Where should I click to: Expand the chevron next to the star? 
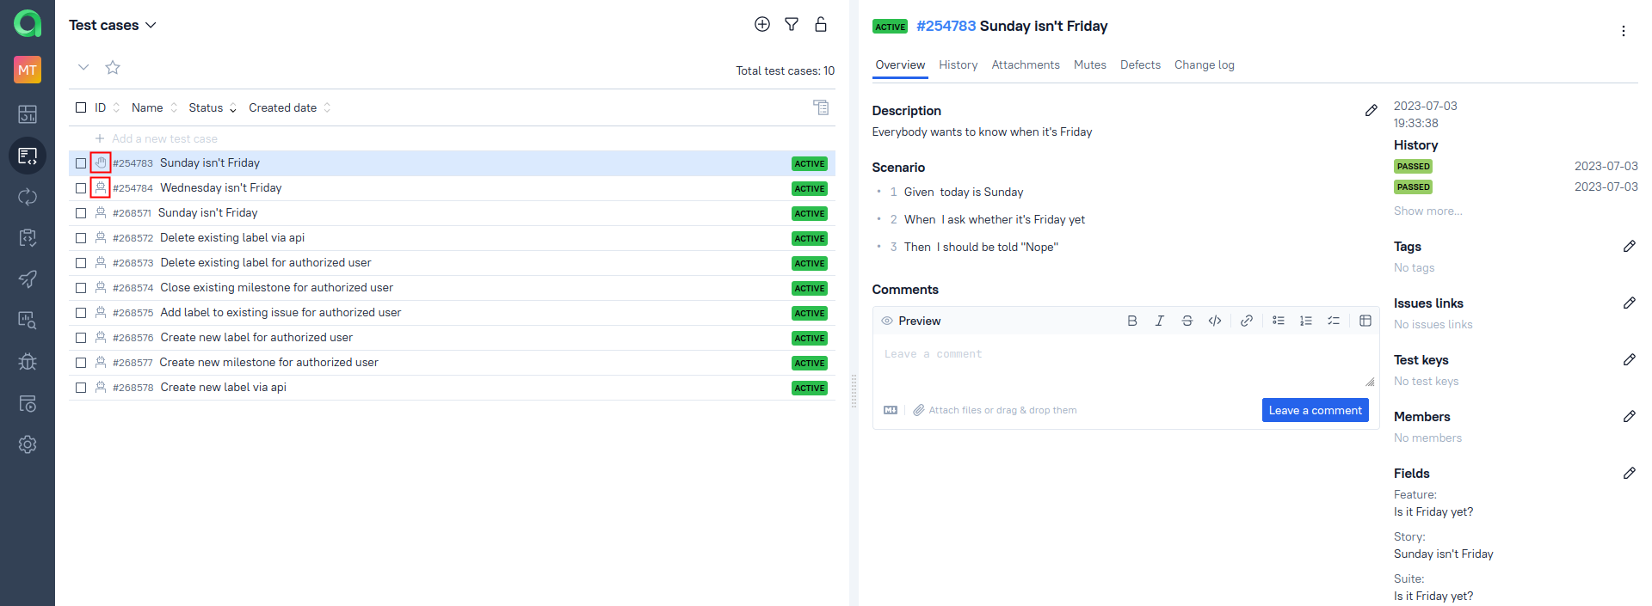(x=83, y=67)
